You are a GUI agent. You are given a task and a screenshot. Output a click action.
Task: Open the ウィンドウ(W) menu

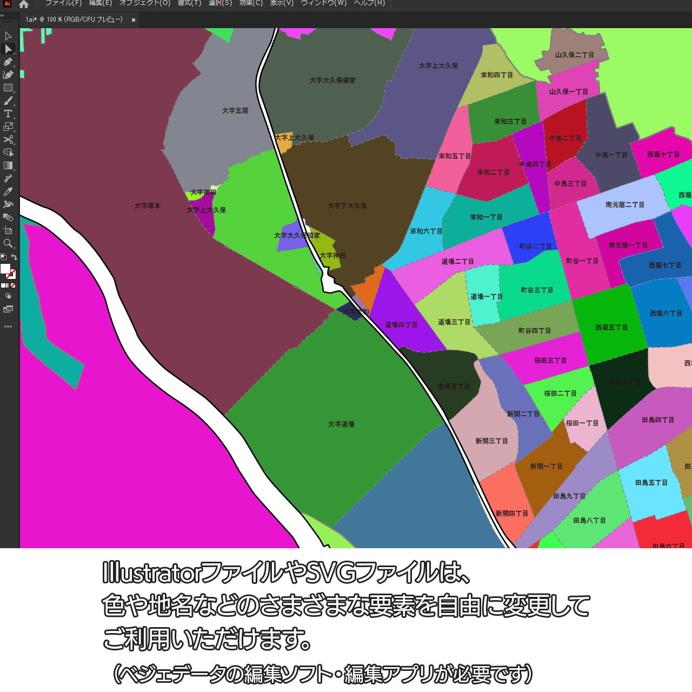pos(323,3)
